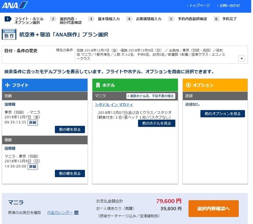Screen dimensions: 253x224
Task: Click the airplane icon in フライト header
Action: point(7,85)
